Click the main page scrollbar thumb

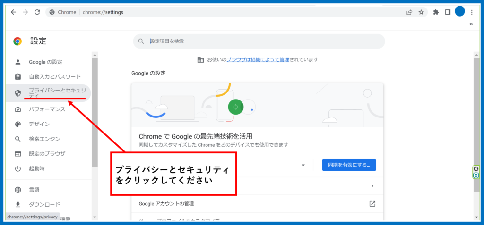[x=476, y=125]
